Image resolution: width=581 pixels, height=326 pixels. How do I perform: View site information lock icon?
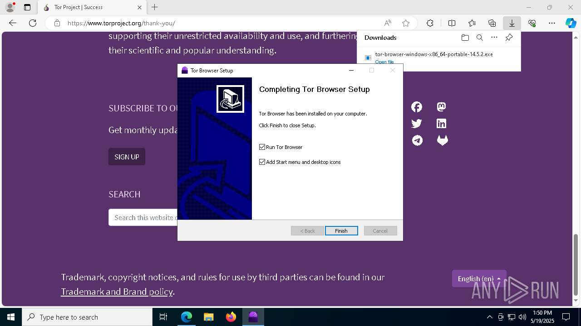(57, 23)
